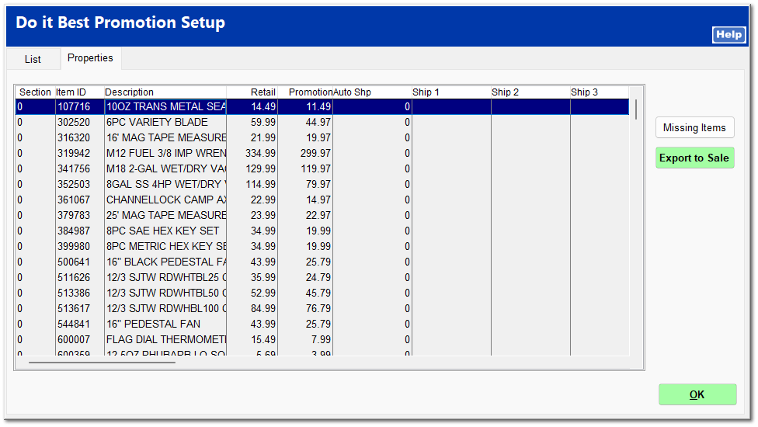758x427 pixels.
Task: Click 25' MAG TAPE MEASURE description
Action: (166, 215)
